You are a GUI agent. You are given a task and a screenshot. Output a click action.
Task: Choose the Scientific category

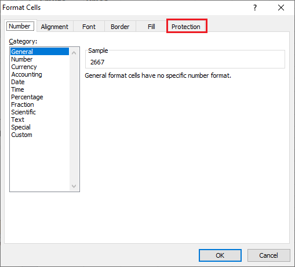(39, 112)
